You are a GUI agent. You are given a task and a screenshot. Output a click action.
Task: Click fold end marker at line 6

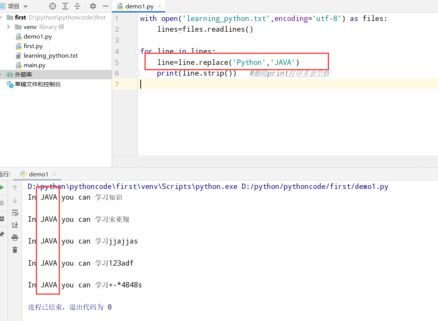tap(137, 73)
